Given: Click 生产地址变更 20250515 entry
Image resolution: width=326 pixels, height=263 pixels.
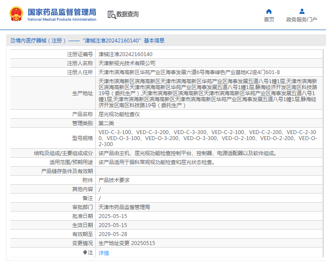Looking at the screenshot, I should (x=127, y=243).
